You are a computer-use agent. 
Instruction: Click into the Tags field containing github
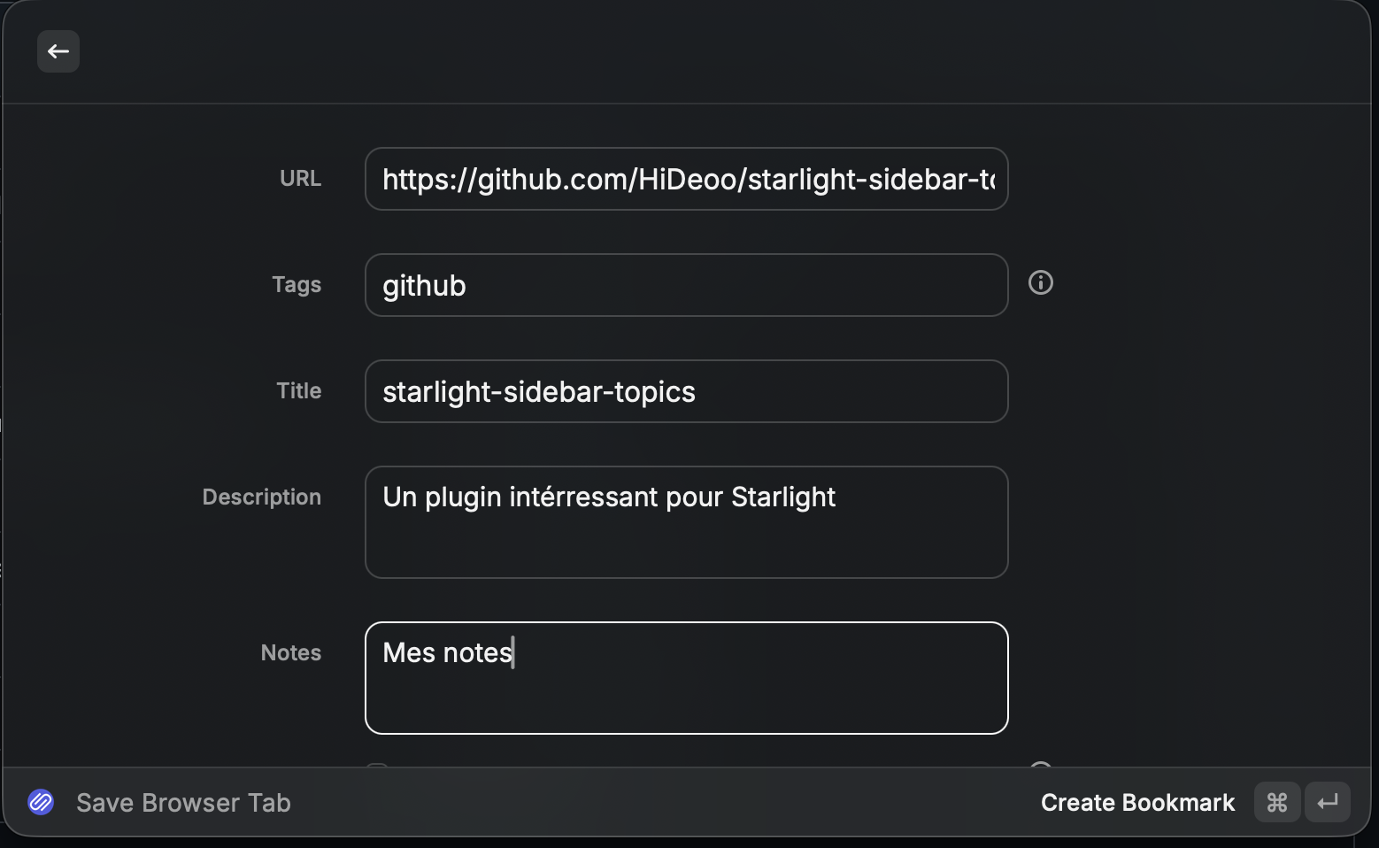click(686, 285)
